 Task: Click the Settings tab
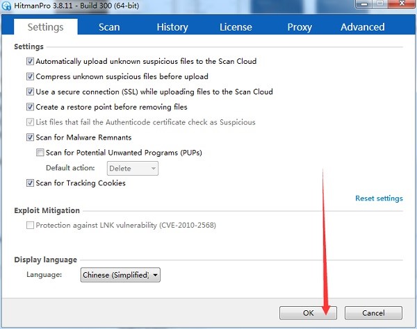(45, 27)
